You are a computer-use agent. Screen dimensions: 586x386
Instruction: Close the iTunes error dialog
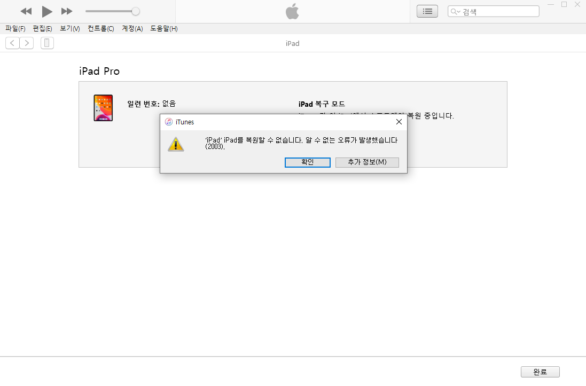(x=399, y=122)
